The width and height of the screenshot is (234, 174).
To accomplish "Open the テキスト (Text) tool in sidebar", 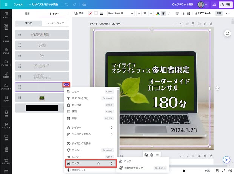I will coord(6,38).
